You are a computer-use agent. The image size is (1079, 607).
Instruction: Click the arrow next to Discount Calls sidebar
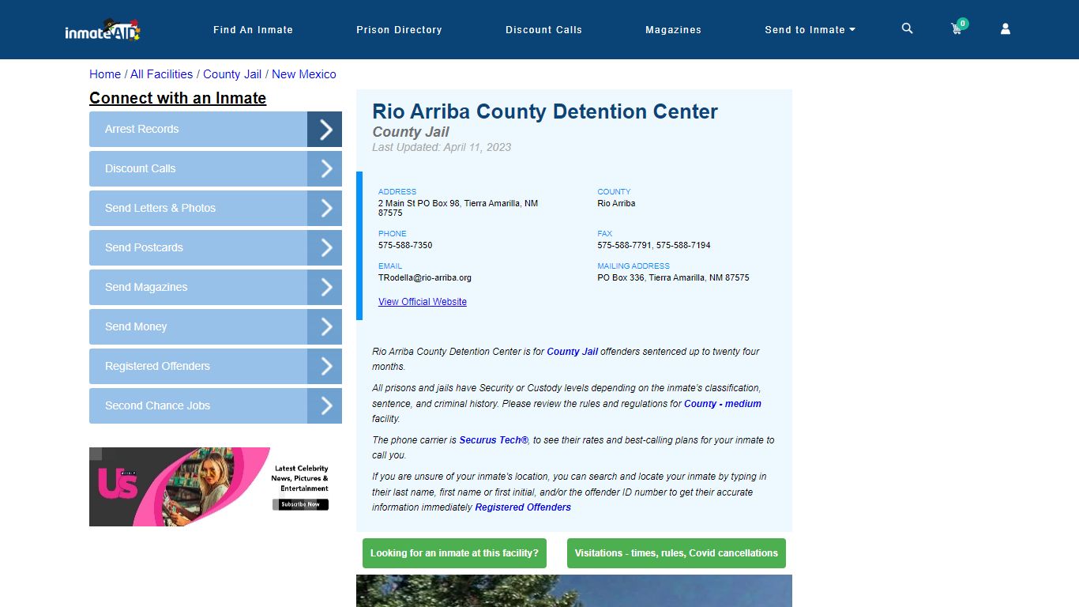(325, 168)
